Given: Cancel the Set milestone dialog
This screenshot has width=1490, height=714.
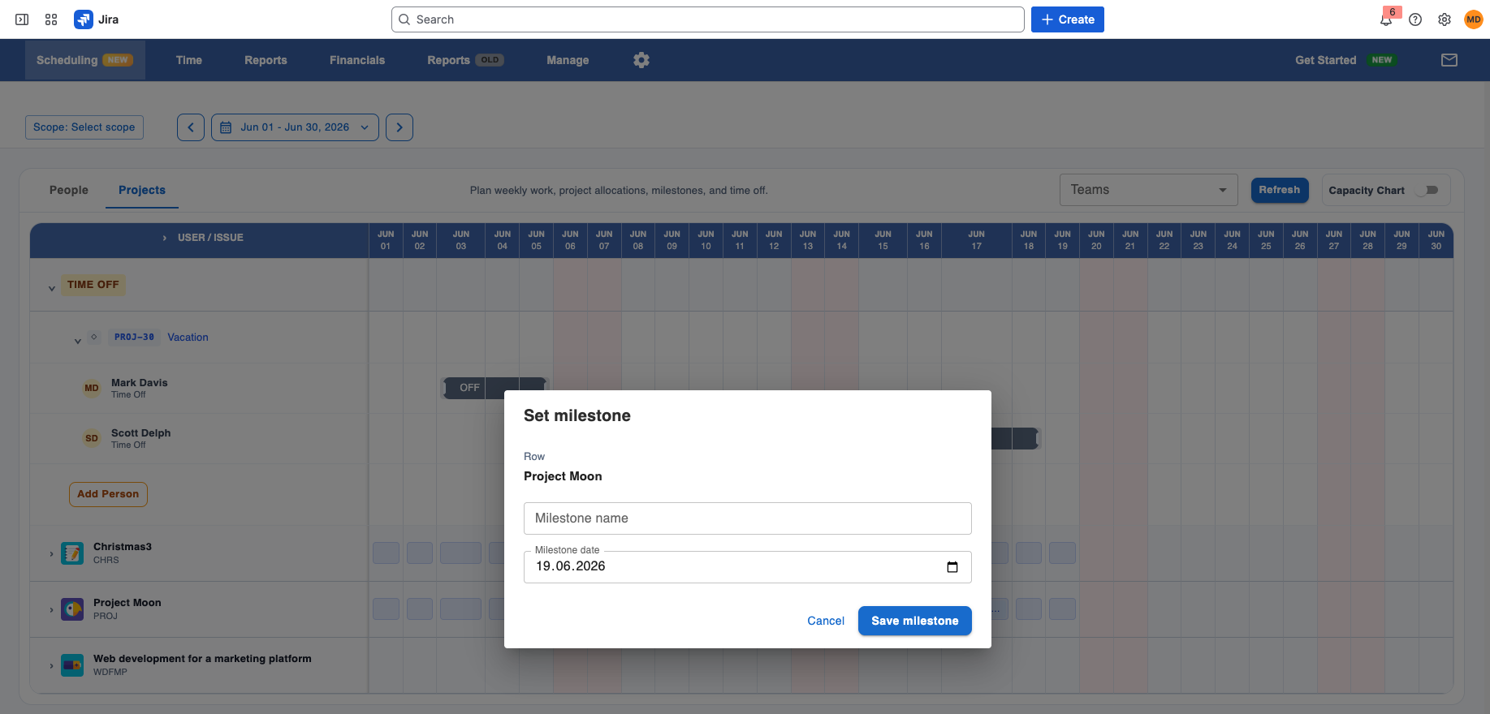Looking at the screenshot, I should 826,621.
